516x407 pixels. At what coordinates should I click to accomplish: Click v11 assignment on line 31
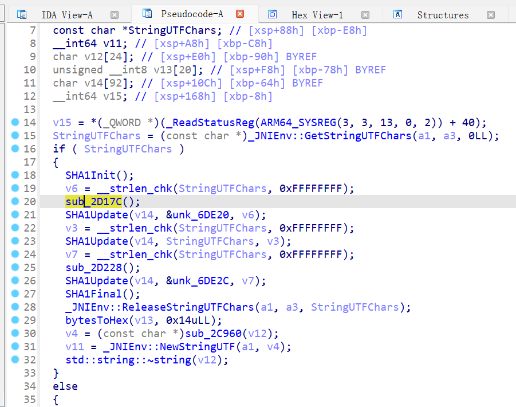tap(74, 346)
